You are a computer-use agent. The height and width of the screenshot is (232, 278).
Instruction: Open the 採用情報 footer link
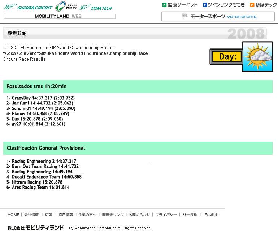coord(66,215)
